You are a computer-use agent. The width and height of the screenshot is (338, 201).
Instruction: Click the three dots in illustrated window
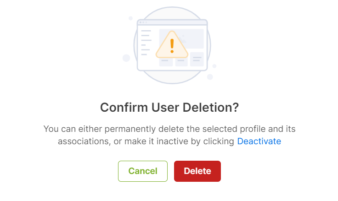pos(143,22)
